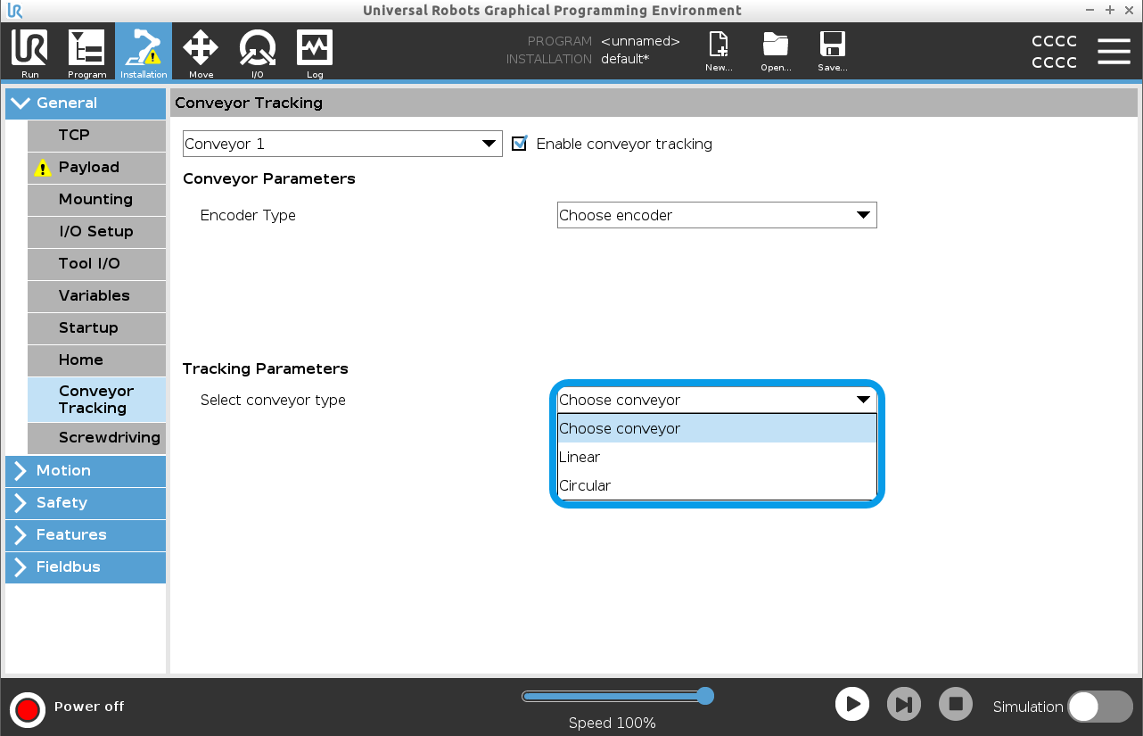Open the hamburger menu icon

(1114, 52)
